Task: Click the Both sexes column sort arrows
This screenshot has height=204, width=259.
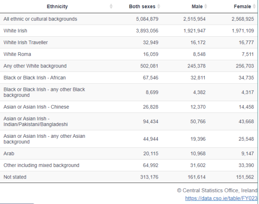Action: (x=159, y=6)
